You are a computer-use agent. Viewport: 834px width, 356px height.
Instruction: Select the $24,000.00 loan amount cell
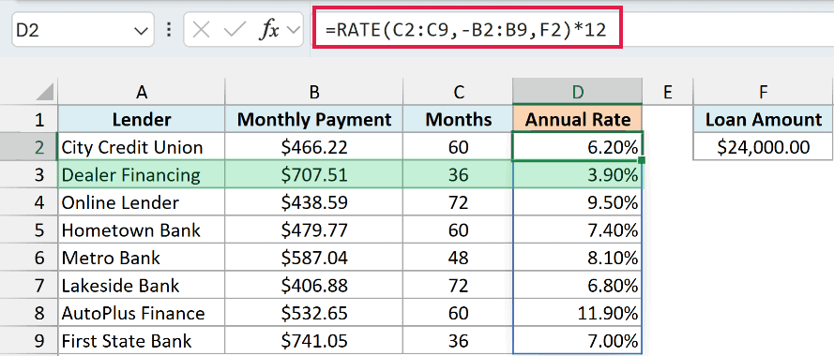coord(764,147)
